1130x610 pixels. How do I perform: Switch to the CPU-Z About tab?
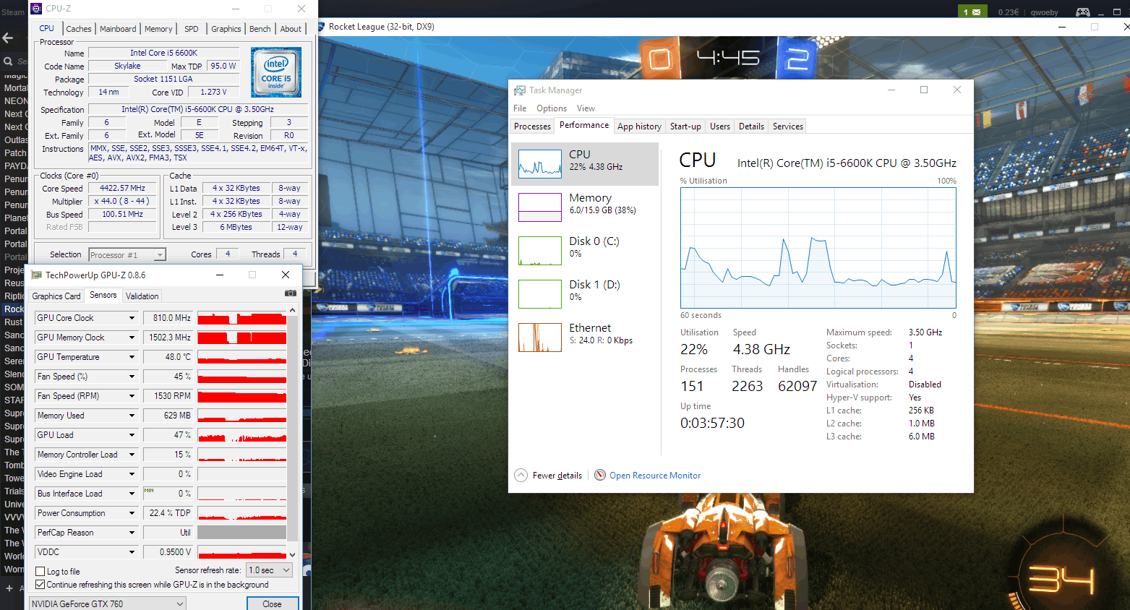pyautogui.click(x=291, y=29)
